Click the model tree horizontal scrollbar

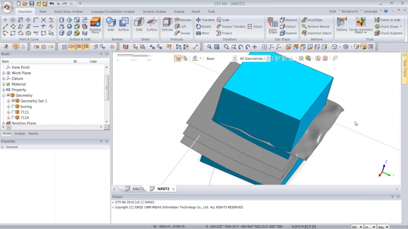(x=9, y=127)
